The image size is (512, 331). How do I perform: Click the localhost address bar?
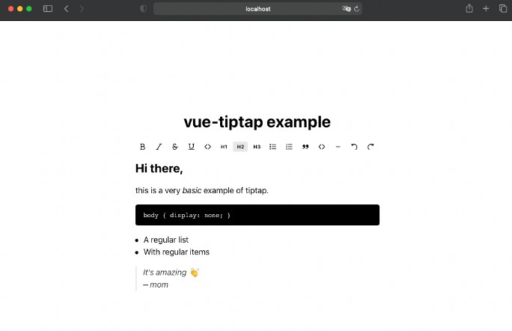tap(257, 9)
